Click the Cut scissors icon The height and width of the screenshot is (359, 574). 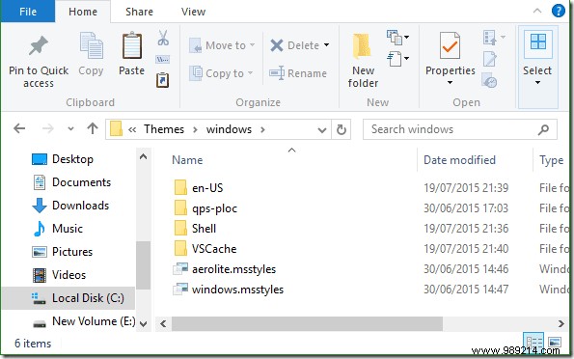click(163, 38)
